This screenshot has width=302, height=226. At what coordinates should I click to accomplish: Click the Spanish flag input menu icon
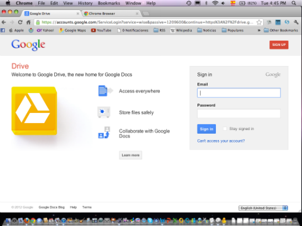233,3
